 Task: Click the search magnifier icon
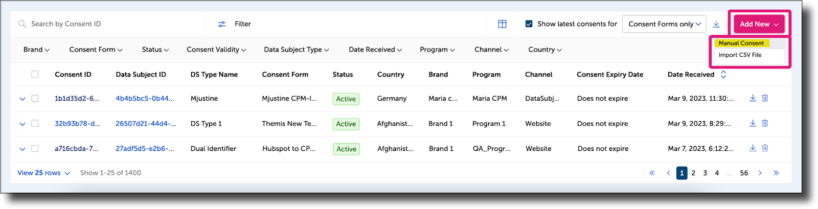point(22,24)
